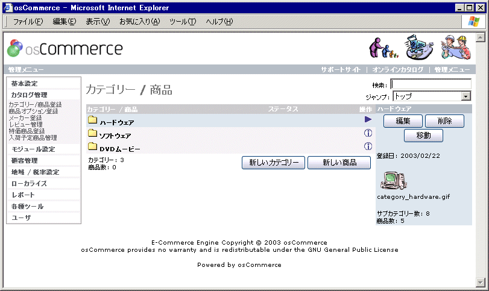489x291 pixels.
Task: Click the 編集 button in the side panel
Action: click(403, 121)
